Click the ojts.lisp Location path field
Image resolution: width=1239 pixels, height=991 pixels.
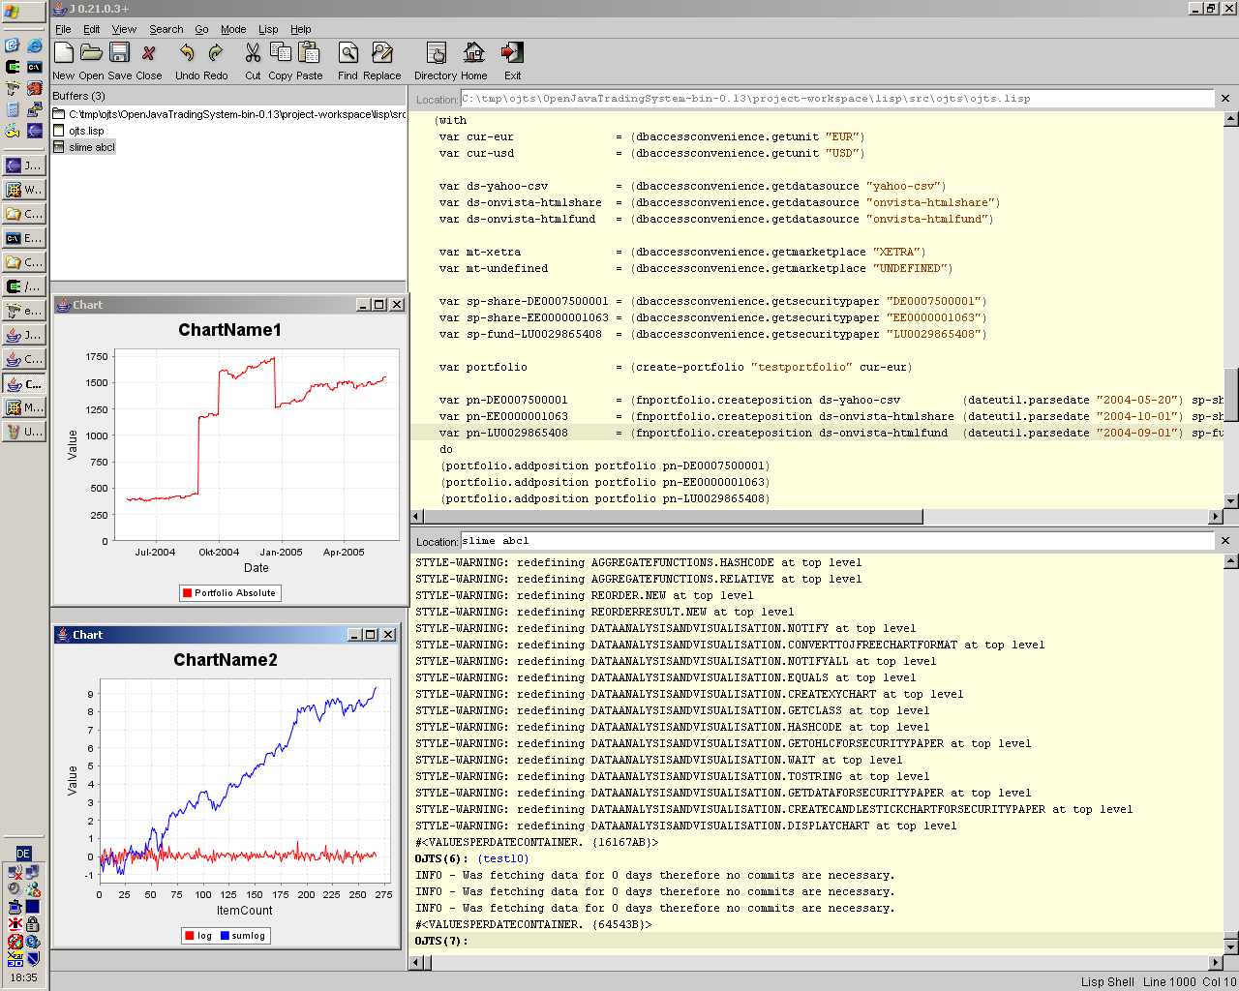[837, 99]
